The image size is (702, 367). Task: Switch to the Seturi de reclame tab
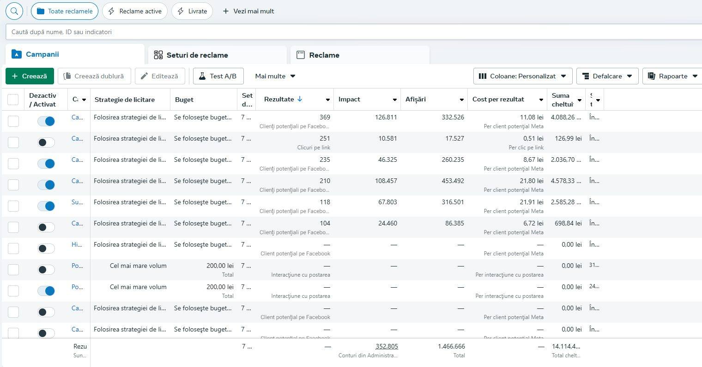coord(218,55)
